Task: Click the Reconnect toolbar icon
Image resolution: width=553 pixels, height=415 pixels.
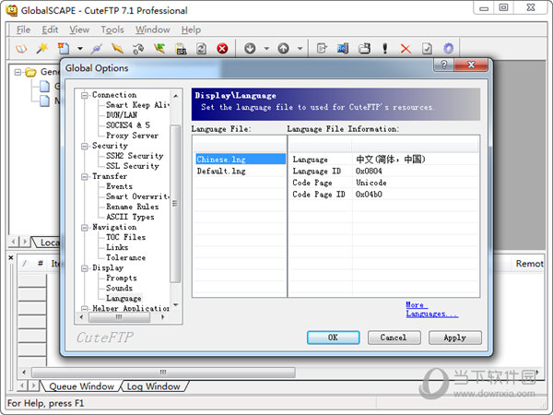Action: coord(138,48)
